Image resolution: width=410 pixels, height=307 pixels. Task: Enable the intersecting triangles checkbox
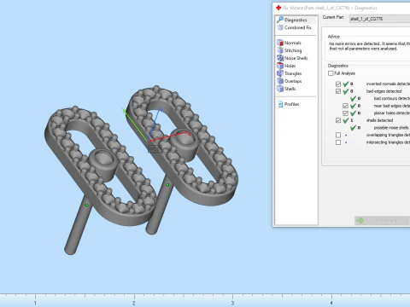coord(338,142)
